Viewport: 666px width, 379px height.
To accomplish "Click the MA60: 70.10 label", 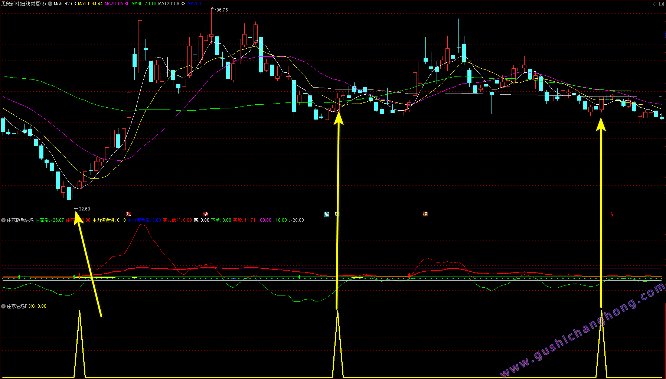I will coord(144,4).
